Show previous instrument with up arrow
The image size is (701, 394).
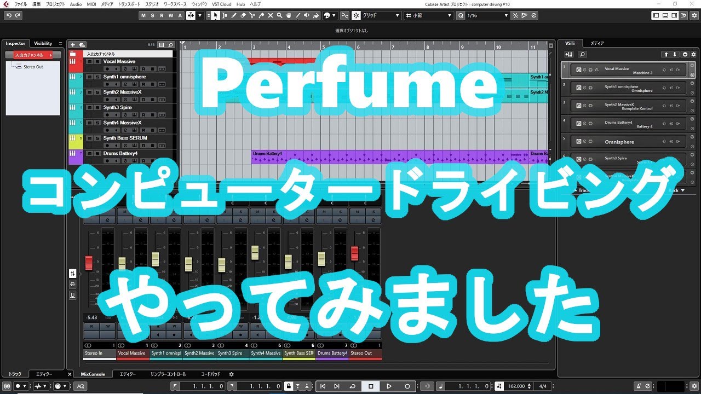point(666,54)
